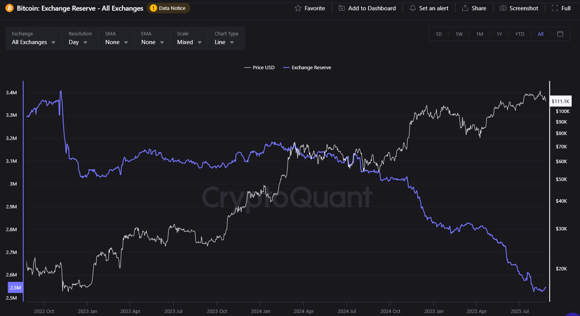Open the Chart Type dropdown set to Line
This screenshot has height=316, width=580.
tap(224, 42)
